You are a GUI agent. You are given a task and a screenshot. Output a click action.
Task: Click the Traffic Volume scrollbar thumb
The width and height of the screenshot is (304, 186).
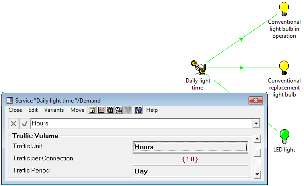coord(257,152)
